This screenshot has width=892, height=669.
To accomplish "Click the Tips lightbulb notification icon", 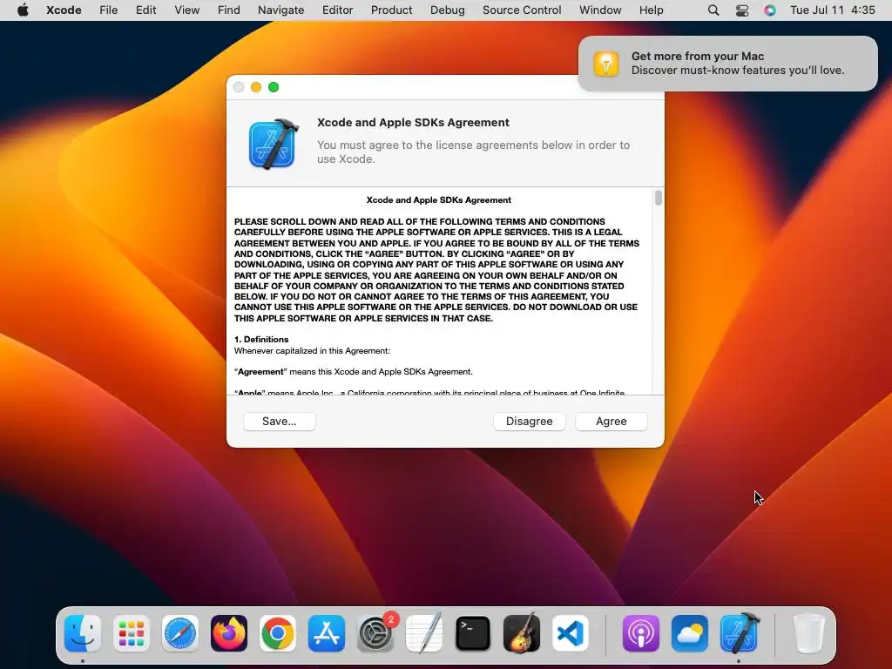I will click(x=606, y=63).
